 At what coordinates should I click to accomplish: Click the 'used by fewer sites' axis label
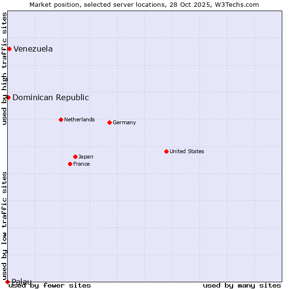[50, 285]
